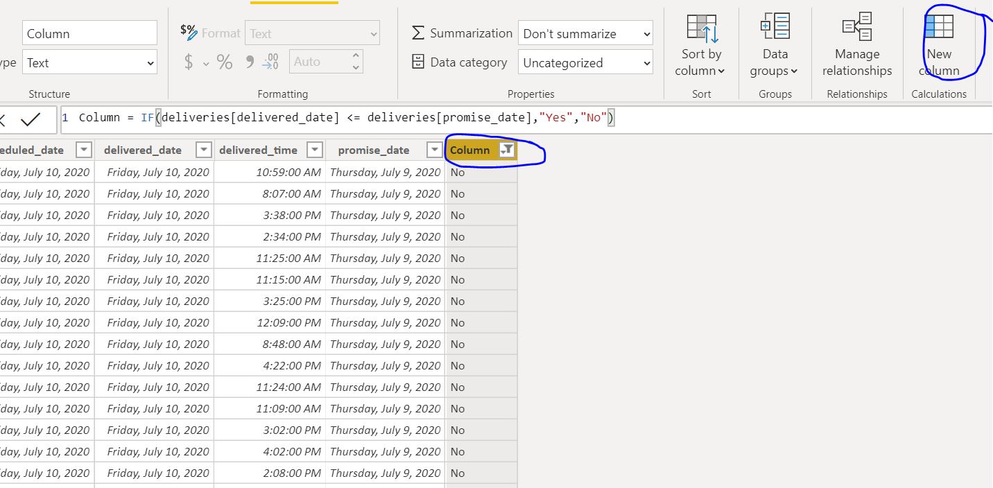Screen dimensions: 993x488
Task: Click the 8:07:00 AM time cell
Action: click(270, 193)
